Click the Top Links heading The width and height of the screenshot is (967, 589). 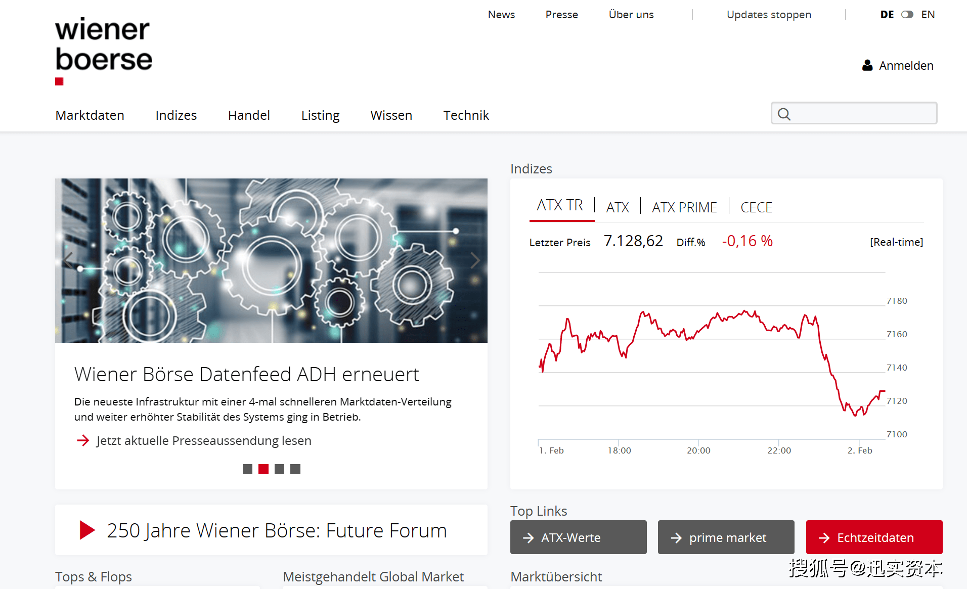(x=539, y=511)
